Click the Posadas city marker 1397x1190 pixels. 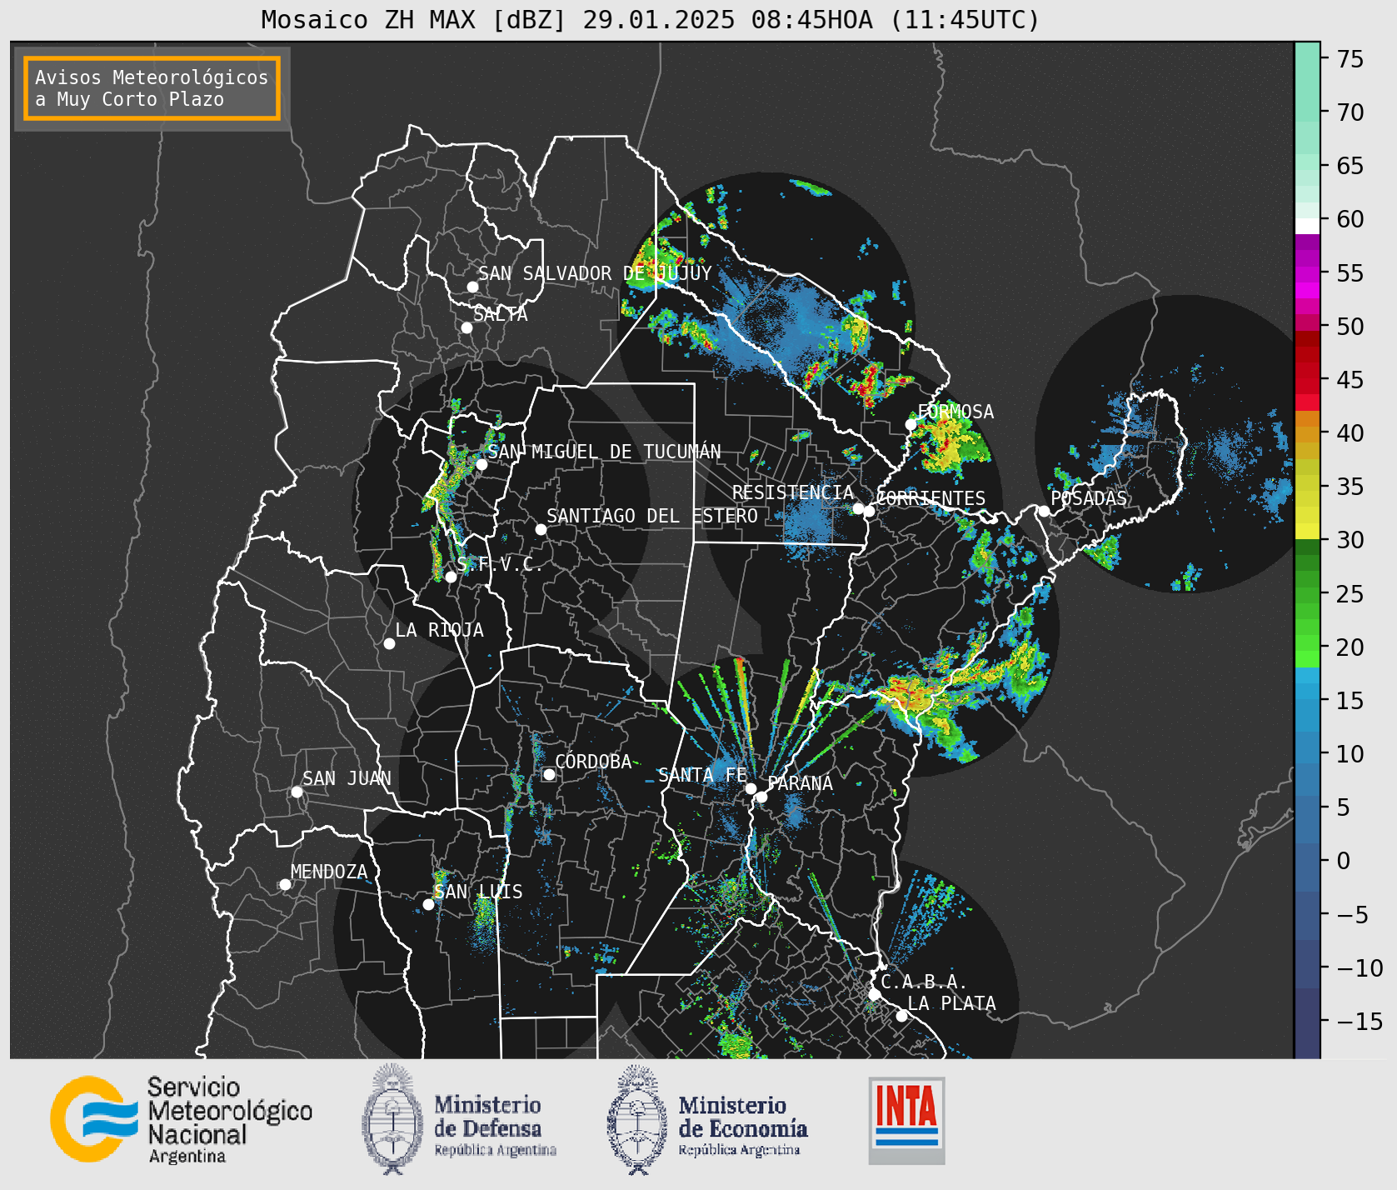(1044, 511)
